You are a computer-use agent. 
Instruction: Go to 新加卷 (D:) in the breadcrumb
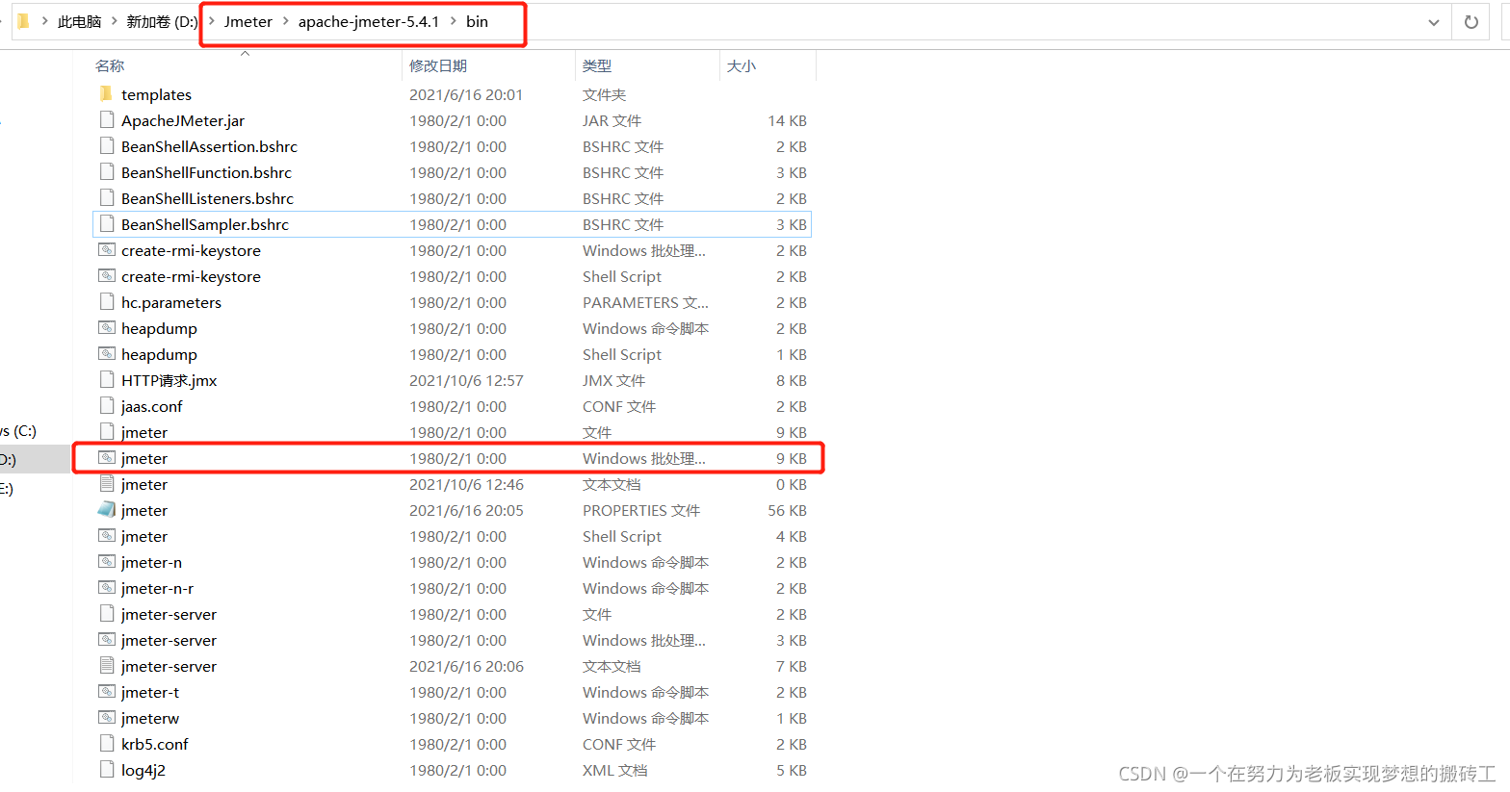[162, 21]
